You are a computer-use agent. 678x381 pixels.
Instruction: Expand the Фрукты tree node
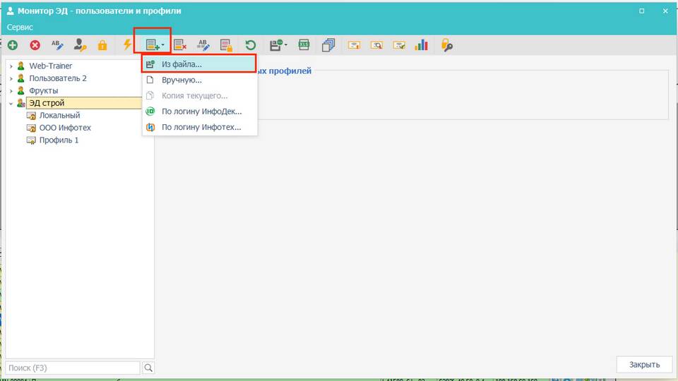tap(11, 91)
